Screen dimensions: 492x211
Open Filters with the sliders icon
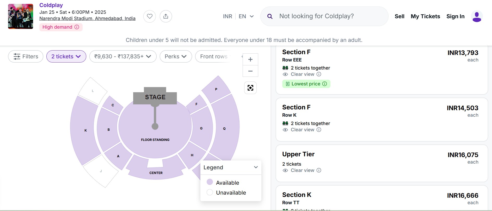coord(26,57)
